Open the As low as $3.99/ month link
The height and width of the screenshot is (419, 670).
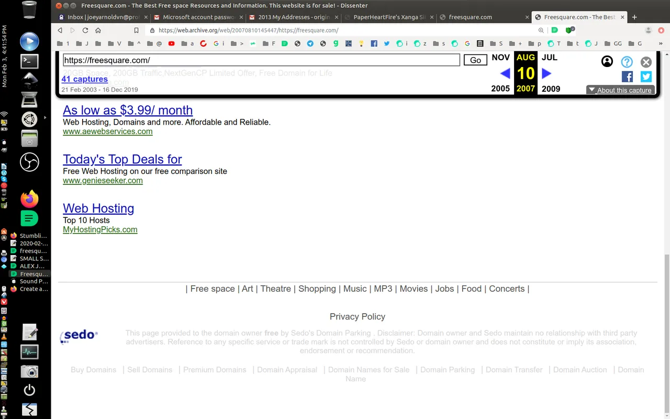(x=128, y=110)
